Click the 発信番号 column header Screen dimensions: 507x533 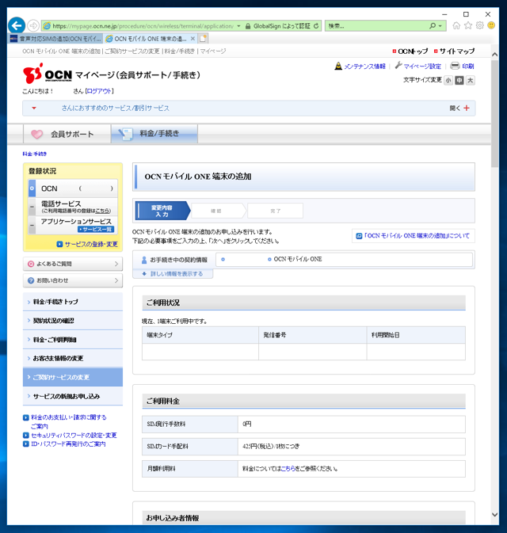tap(312, 335)
